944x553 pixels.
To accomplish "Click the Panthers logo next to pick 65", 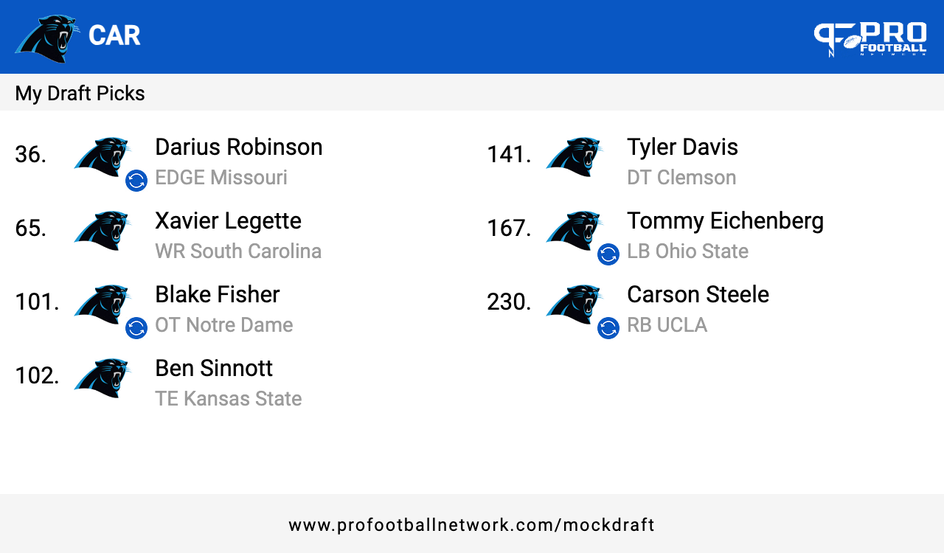I will (103, 230).
